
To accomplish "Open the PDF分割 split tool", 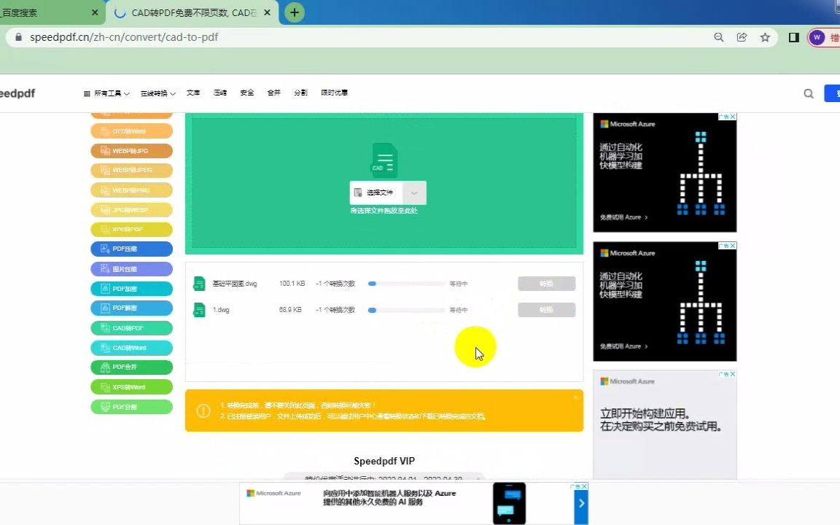I will click(131, 406).
